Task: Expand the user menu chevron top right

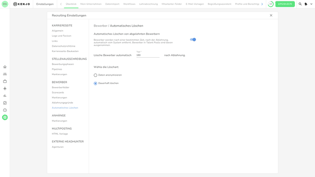Action: 311,4
